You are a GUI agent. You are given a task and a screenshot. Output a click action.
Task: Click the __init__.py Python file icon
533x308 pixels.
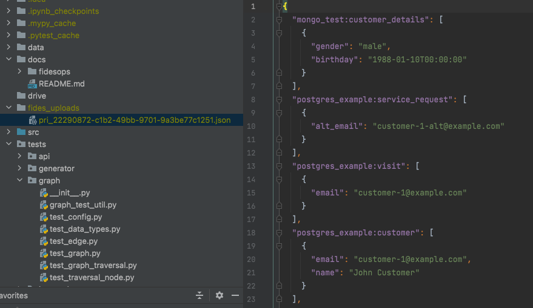pyautogui.click(x=44, y=192)
